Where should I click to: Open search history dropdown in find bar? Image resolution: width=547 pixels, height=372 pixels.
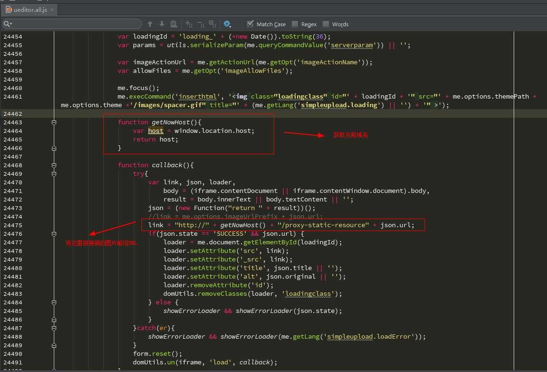8,24
